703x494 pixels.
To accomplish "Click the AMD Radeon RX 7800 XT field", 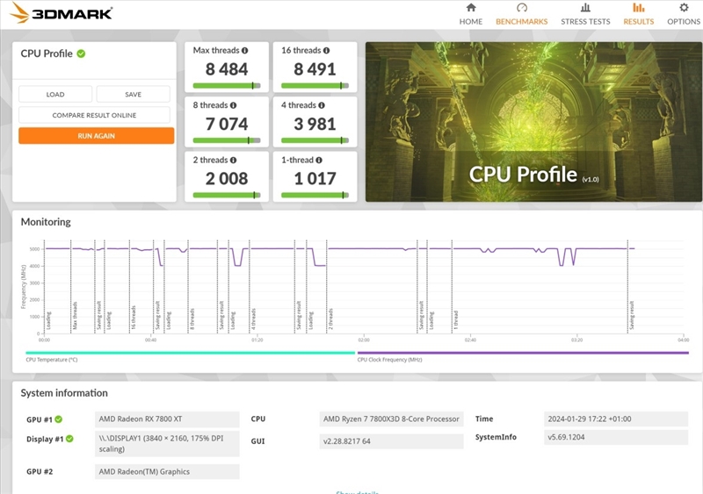I will tap(167, 419).
